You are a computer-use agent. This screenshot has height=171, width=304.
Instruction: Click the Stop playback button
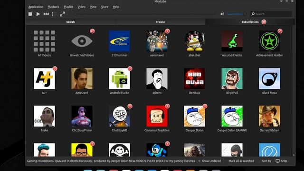30,14
